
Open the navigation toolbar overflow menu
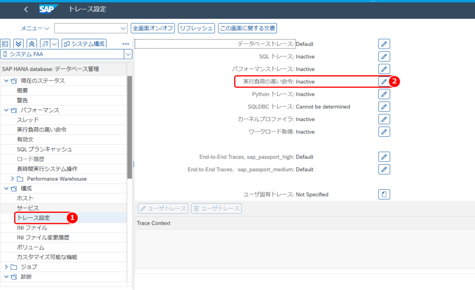coord(126,44)
